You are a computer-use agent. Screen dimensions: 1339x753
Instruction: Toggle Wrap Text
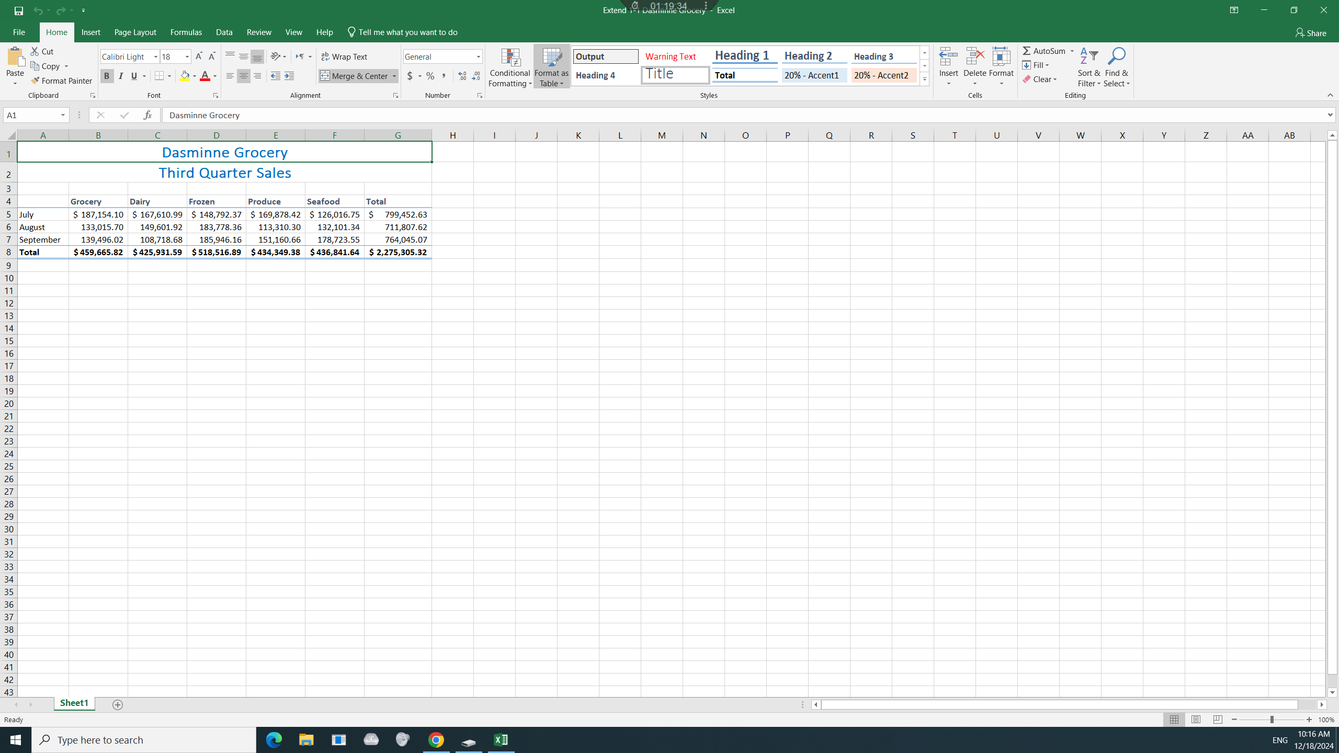click(344, 56)
